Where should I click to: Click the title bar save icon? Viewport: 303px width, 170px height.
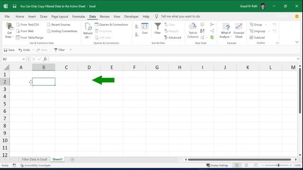pyautogui.click(x=15, y=6)
